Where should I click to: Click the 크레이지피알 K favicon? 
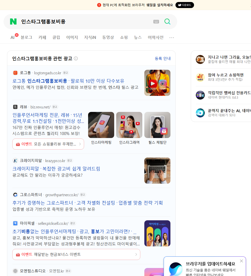[15, 161]
